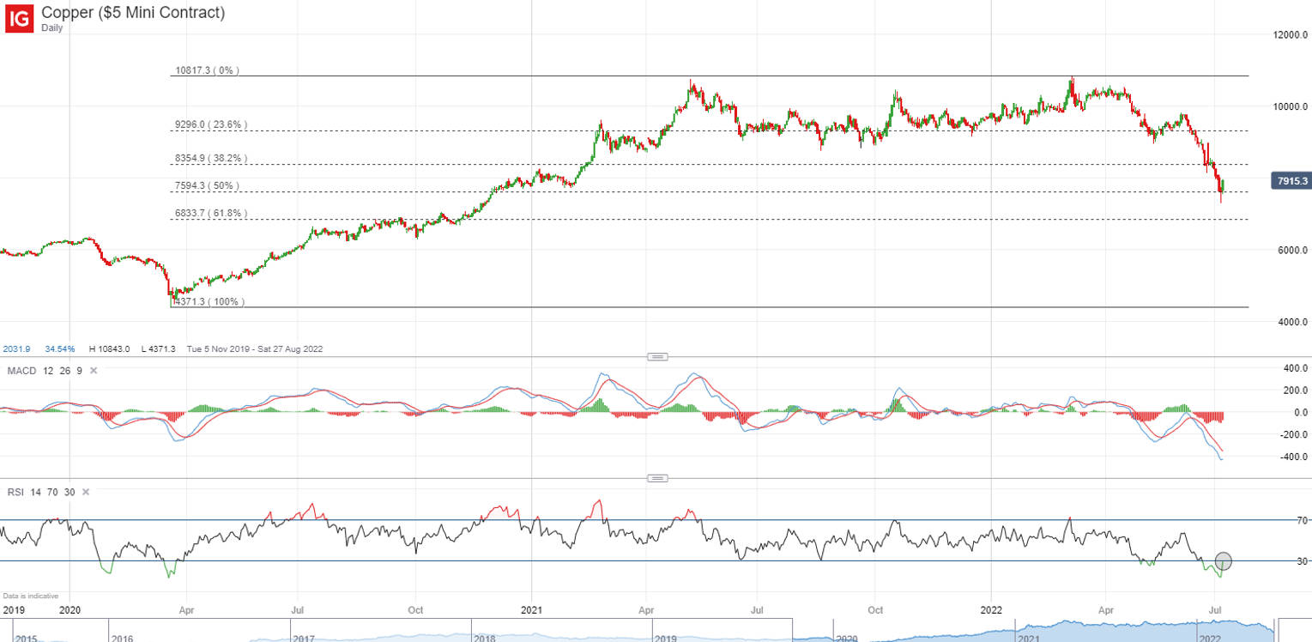This screenshot has height=642, width=1312.
Task: Close the RSI indicator panel
Action: (x=85, y=492)
